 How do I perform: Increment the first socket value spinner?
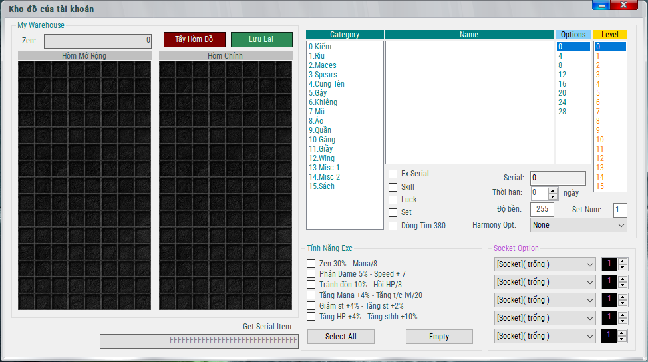622,261
